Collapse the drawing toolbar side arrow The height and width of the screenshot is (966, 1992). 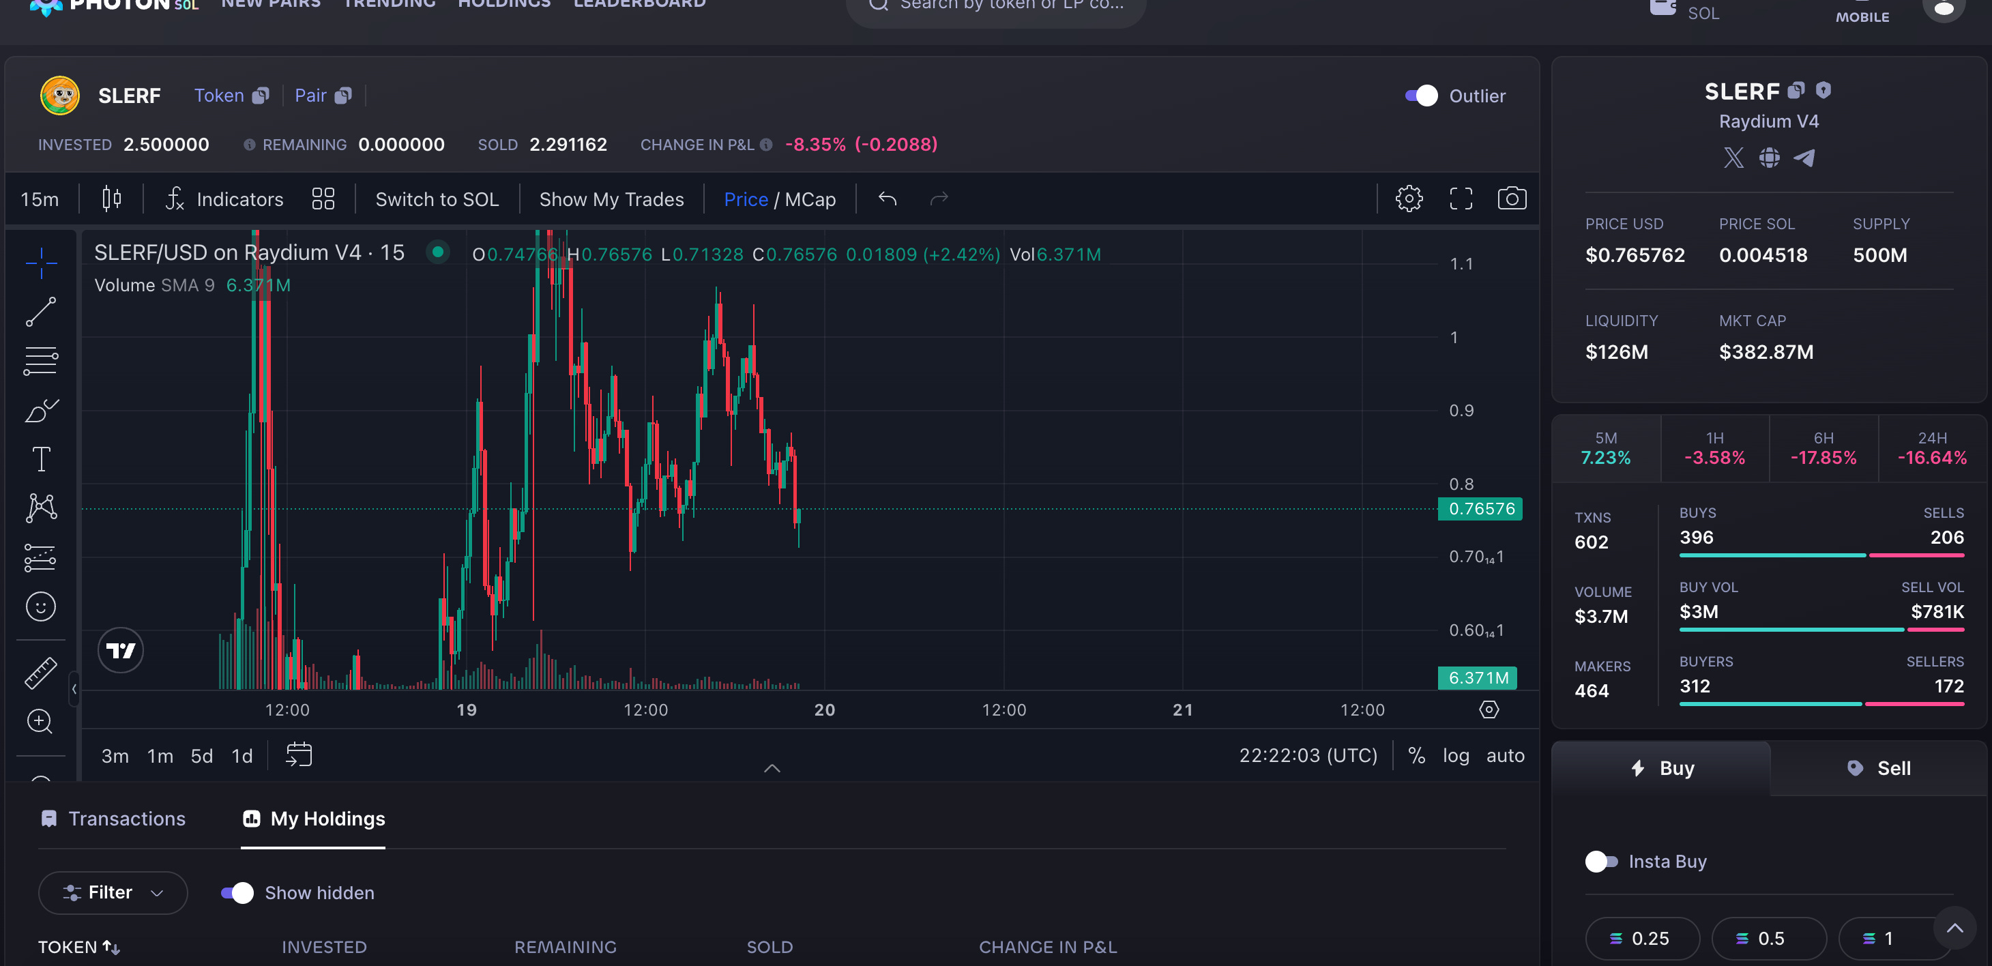coord(74,688)
